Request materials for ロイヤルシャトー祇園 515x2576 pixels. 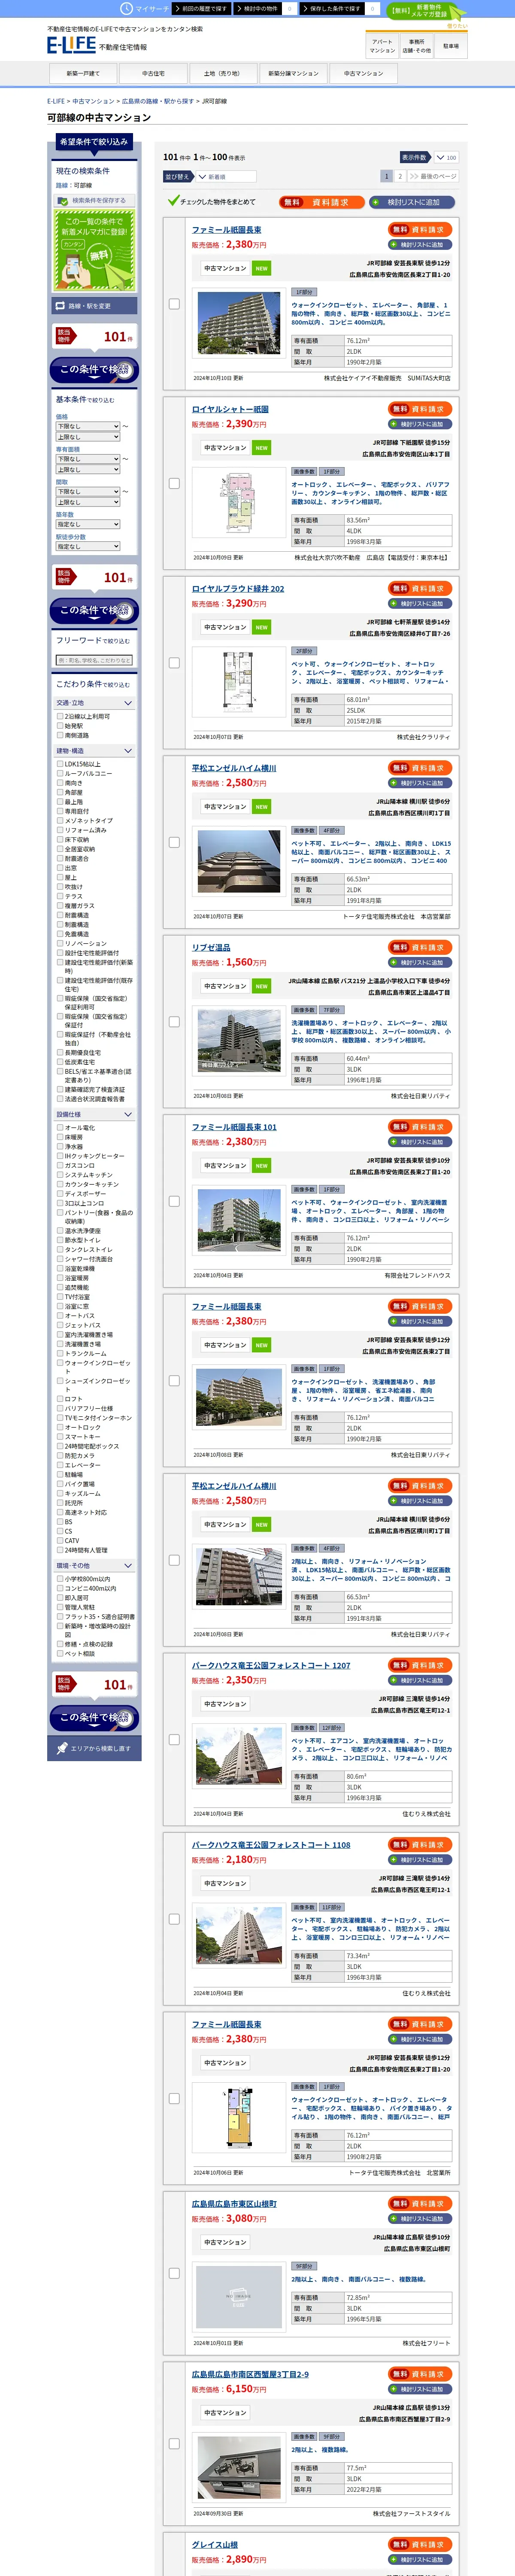(421, 409)
